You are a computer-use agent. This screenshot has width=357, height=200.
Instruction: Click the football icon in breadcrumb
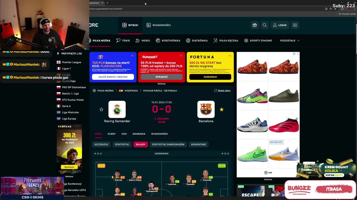coord(94,91)
